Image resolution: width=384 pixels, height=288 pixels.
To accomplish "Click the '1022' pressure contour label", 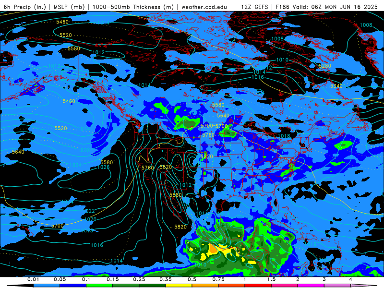I will coord(89,211).
